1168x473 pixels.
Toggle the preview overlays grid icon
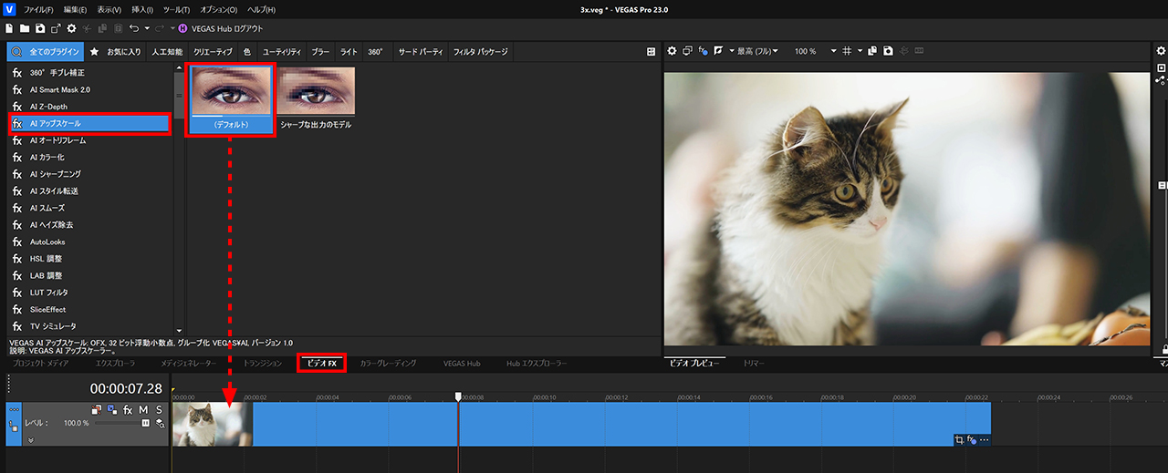[847, 51]
